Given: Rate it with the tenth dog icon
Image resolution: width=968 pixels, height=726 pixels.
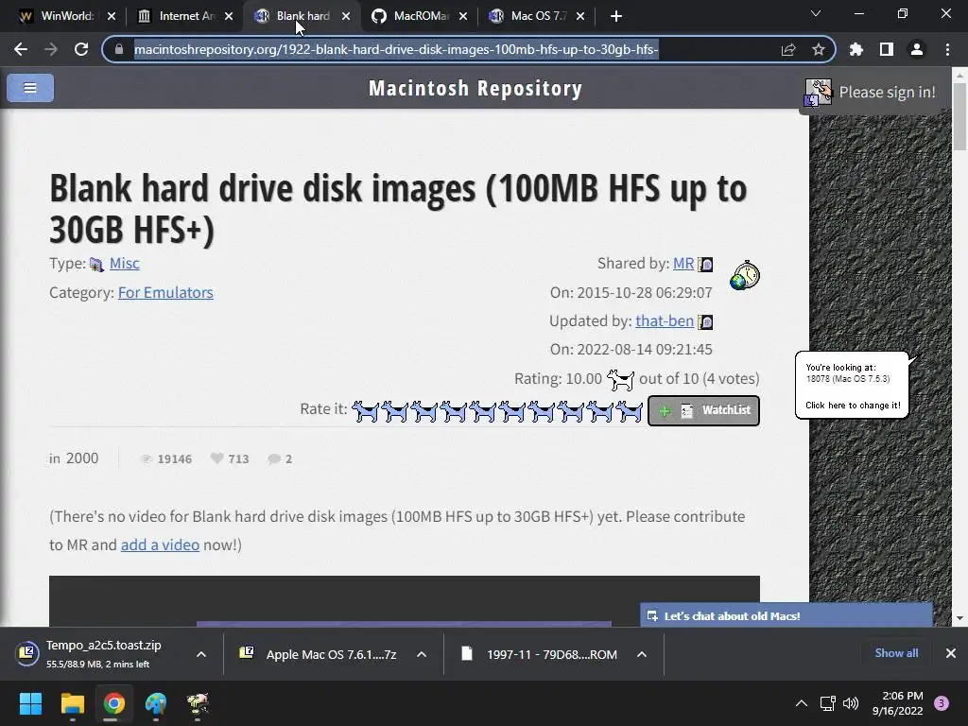Looking at the screenshot, I should pyautogui.click(x=630, y=411).
